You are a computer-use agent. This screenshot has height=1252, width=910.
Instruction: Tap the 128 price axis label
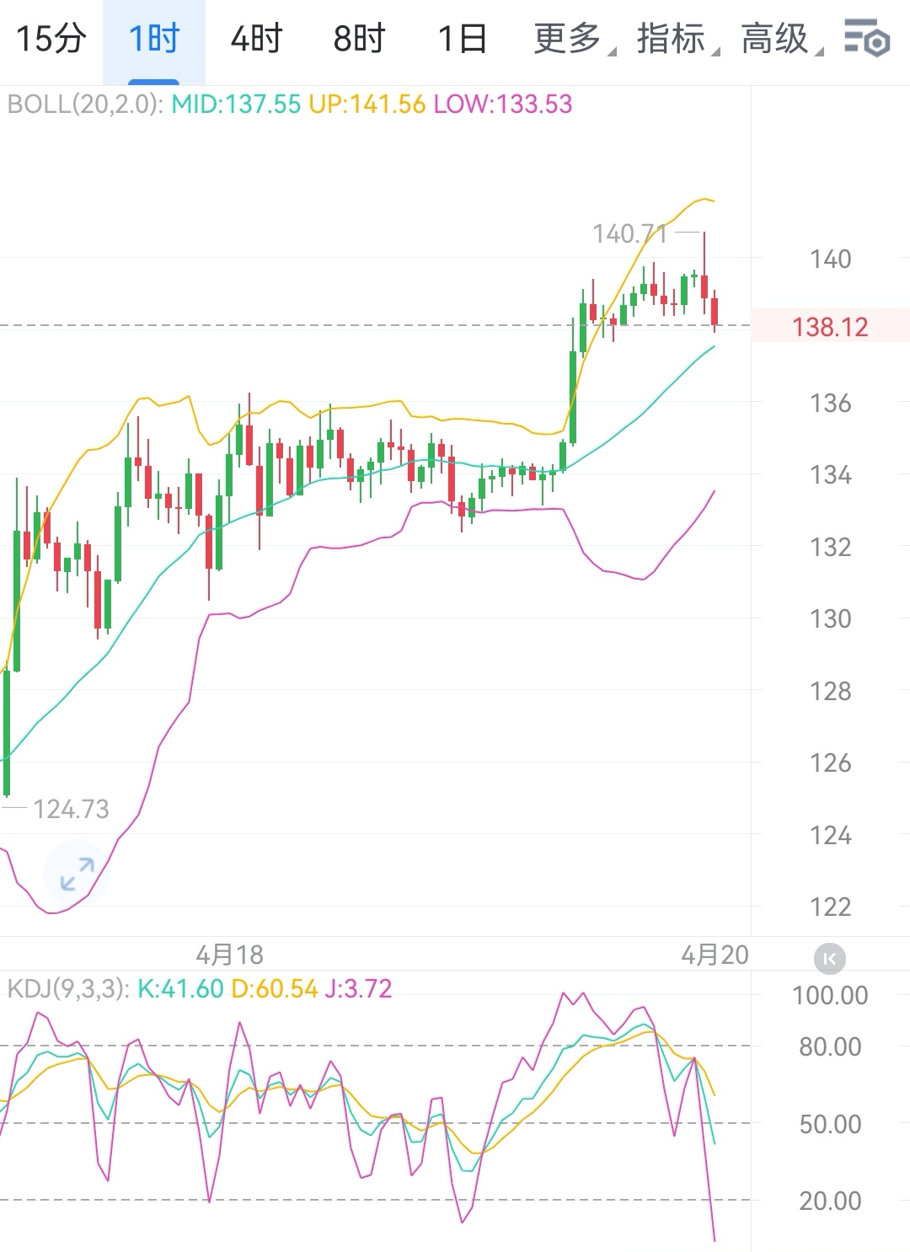(831, 692)
